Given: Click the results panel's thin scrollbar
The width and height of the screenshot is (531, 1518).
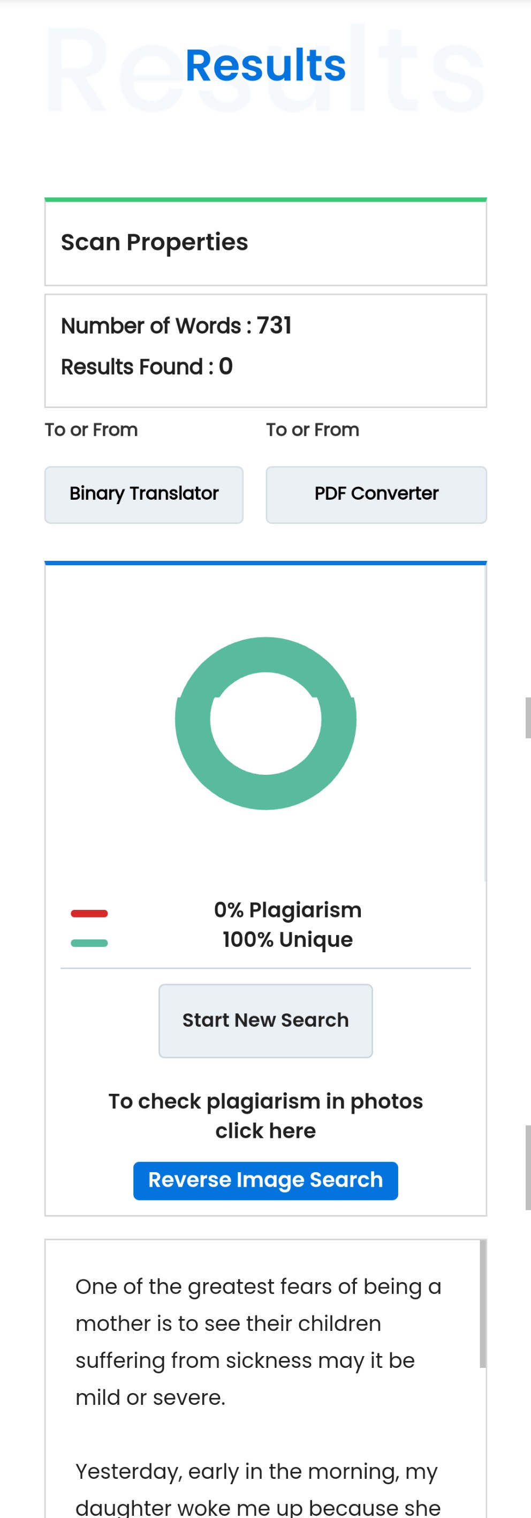Looking at the screenshot, I should pos(484,723).
